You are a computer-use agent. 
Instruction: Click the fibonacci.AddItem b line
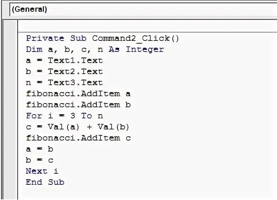coord(78,105)
